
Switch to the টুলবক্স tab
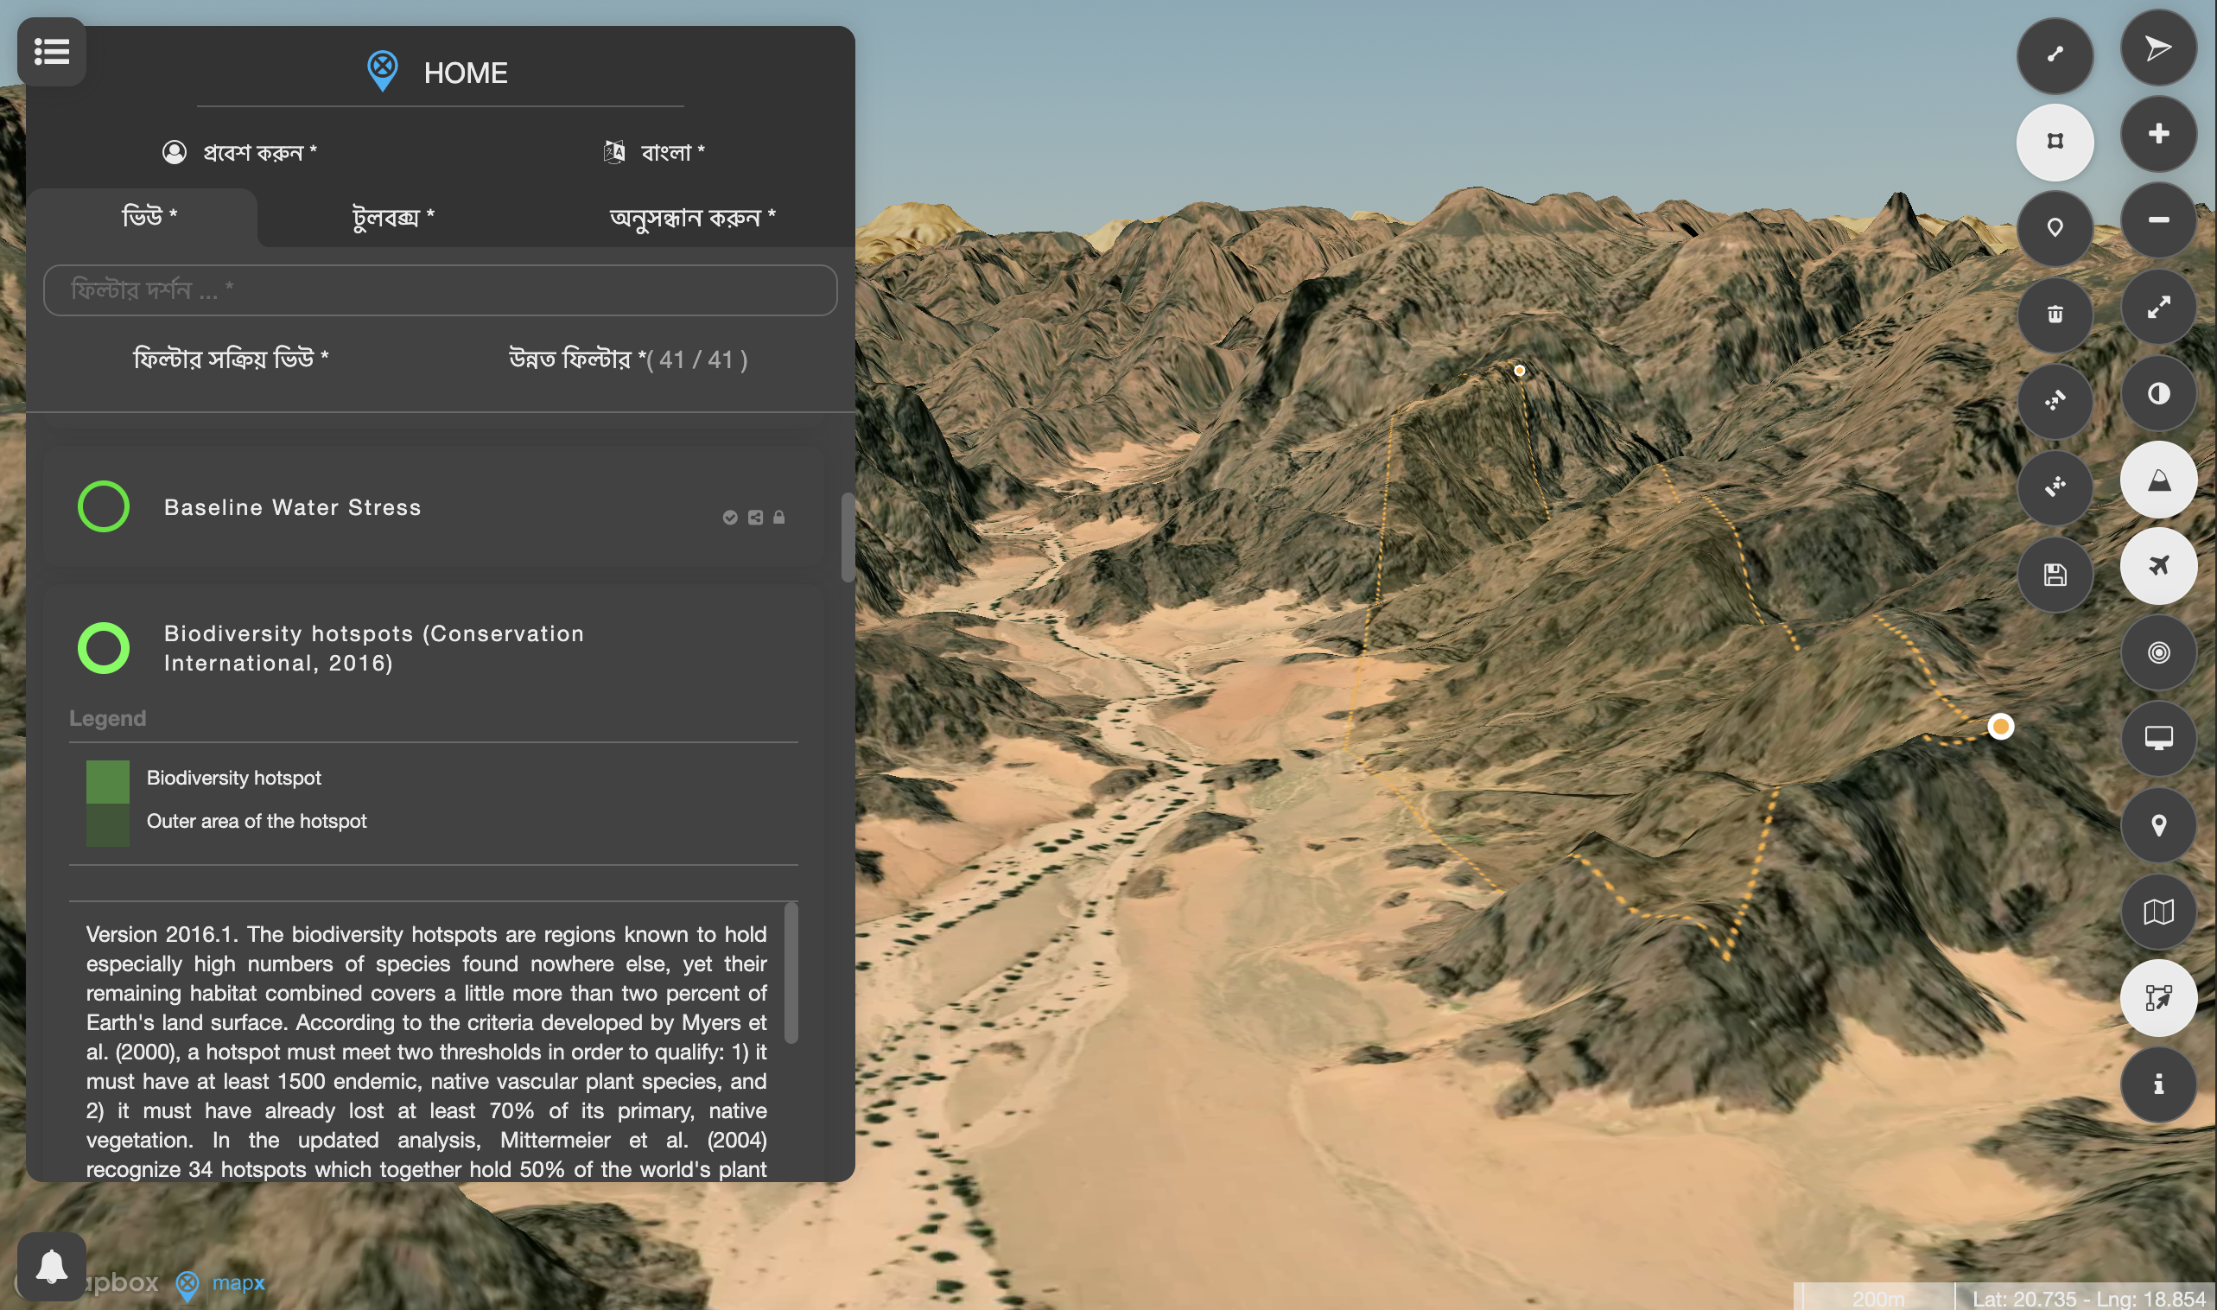coord(393,217)
